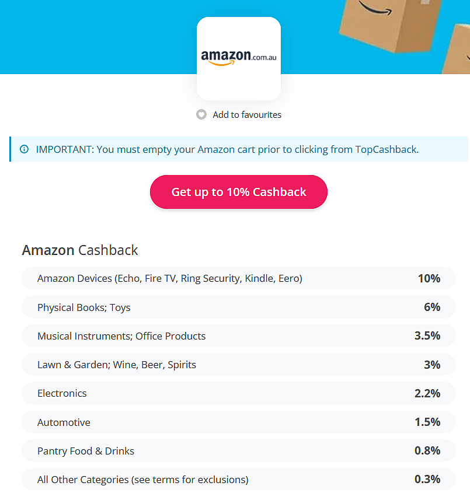
Task: Click the 10% rate for Amazon Devices
Action: [x=429, y=278]
